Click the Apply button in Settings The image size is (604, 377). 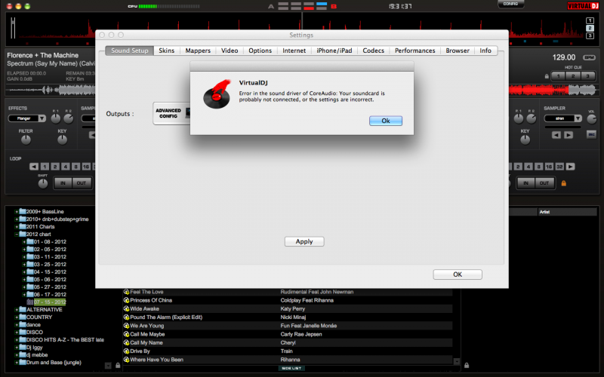pyautogui.click(x=304, y=241)
